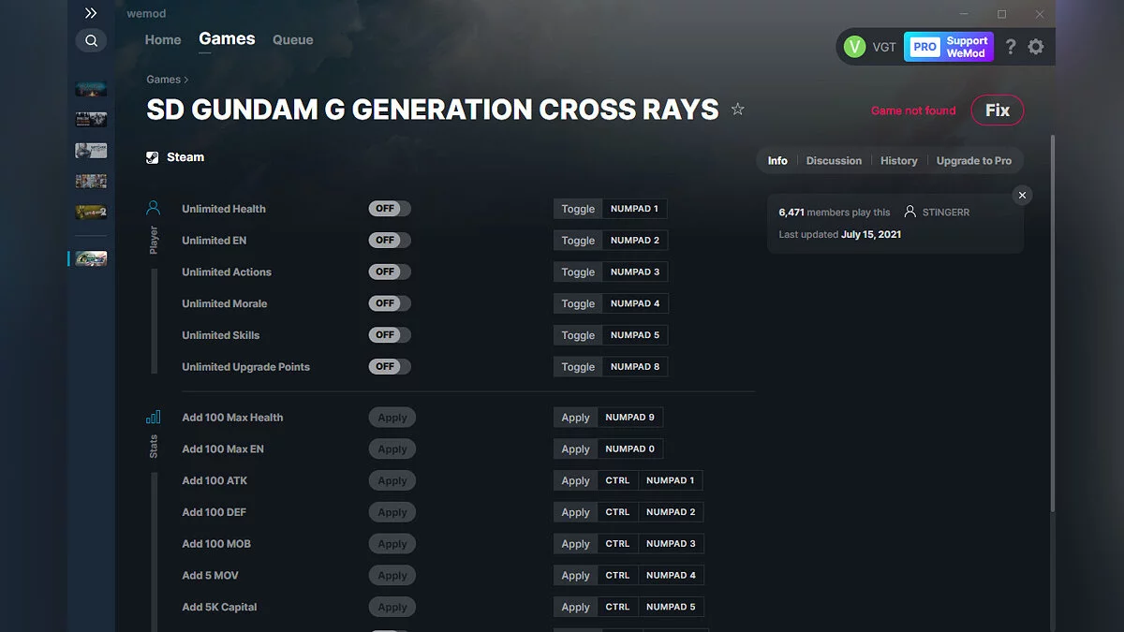The width and height of the screenshot is (1124, 632).
Task: Click the Player category person icon
Action: (x=154, y=208)
